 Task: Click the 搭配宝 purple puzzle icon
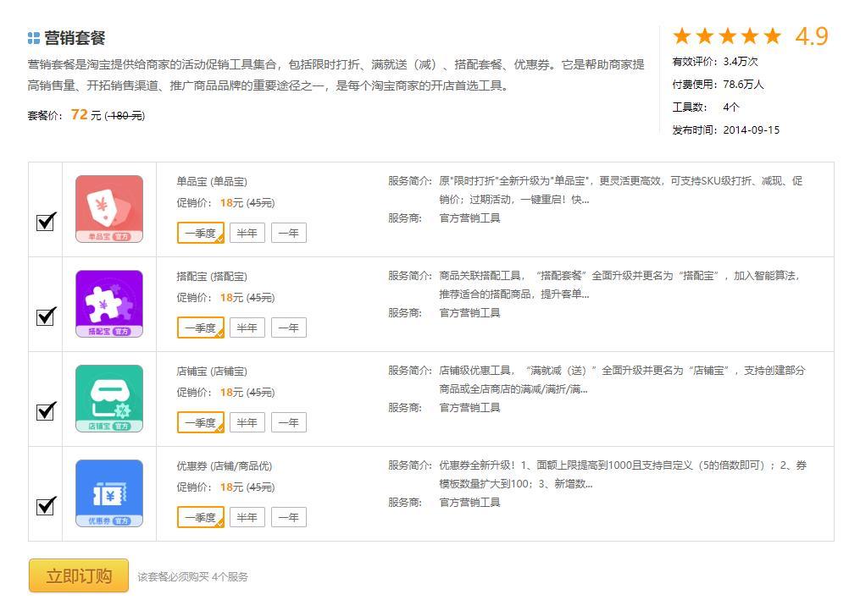[x=109, y=304]
